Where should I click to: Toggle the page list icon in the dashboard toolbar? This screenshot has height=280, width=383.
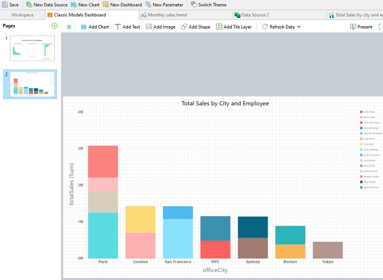pos(69,27)
